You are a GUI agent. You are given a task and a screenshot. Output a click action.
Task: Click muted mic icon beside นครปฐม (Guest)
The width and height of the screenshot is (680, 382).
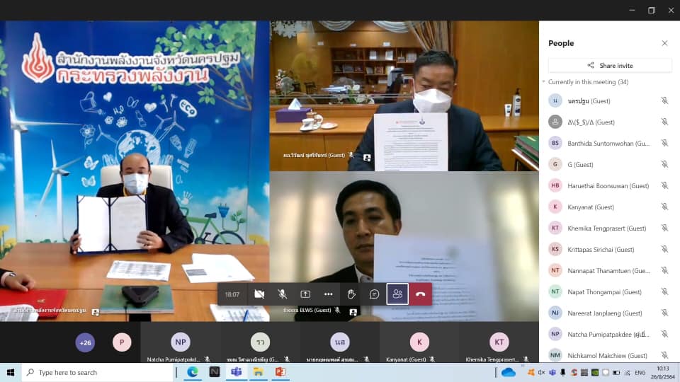tap(664, 101)
